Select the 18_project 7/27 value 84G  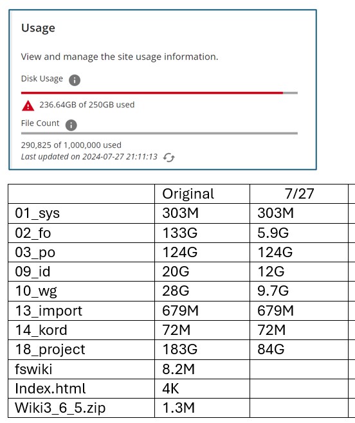point(299,350)
